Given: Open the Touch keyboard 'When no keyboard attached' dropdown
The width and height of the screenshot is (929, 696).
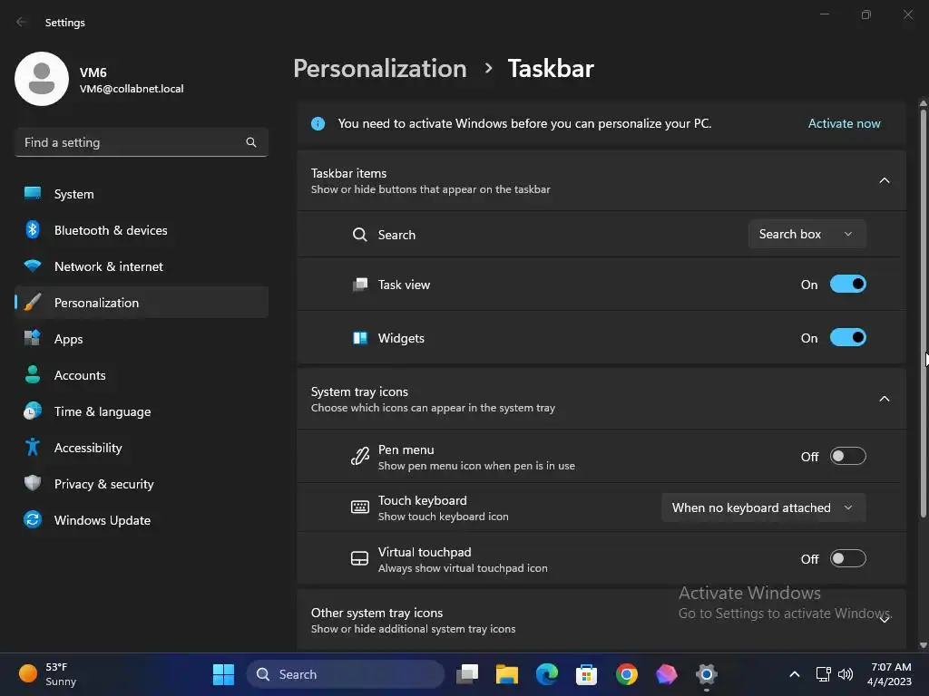Looking at the screenshot, I should 763,507.
